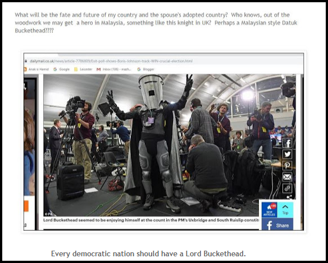Click the orange button at left edge
Image resolution: width=328 pixels, height=263 pixels.
point(26,206)
